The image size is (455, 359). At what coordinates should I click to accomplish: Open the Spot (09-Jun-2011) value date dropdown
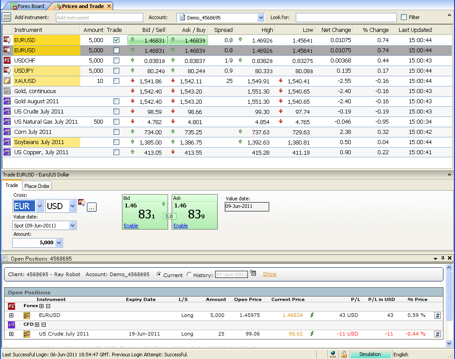(x=73, y=225)
